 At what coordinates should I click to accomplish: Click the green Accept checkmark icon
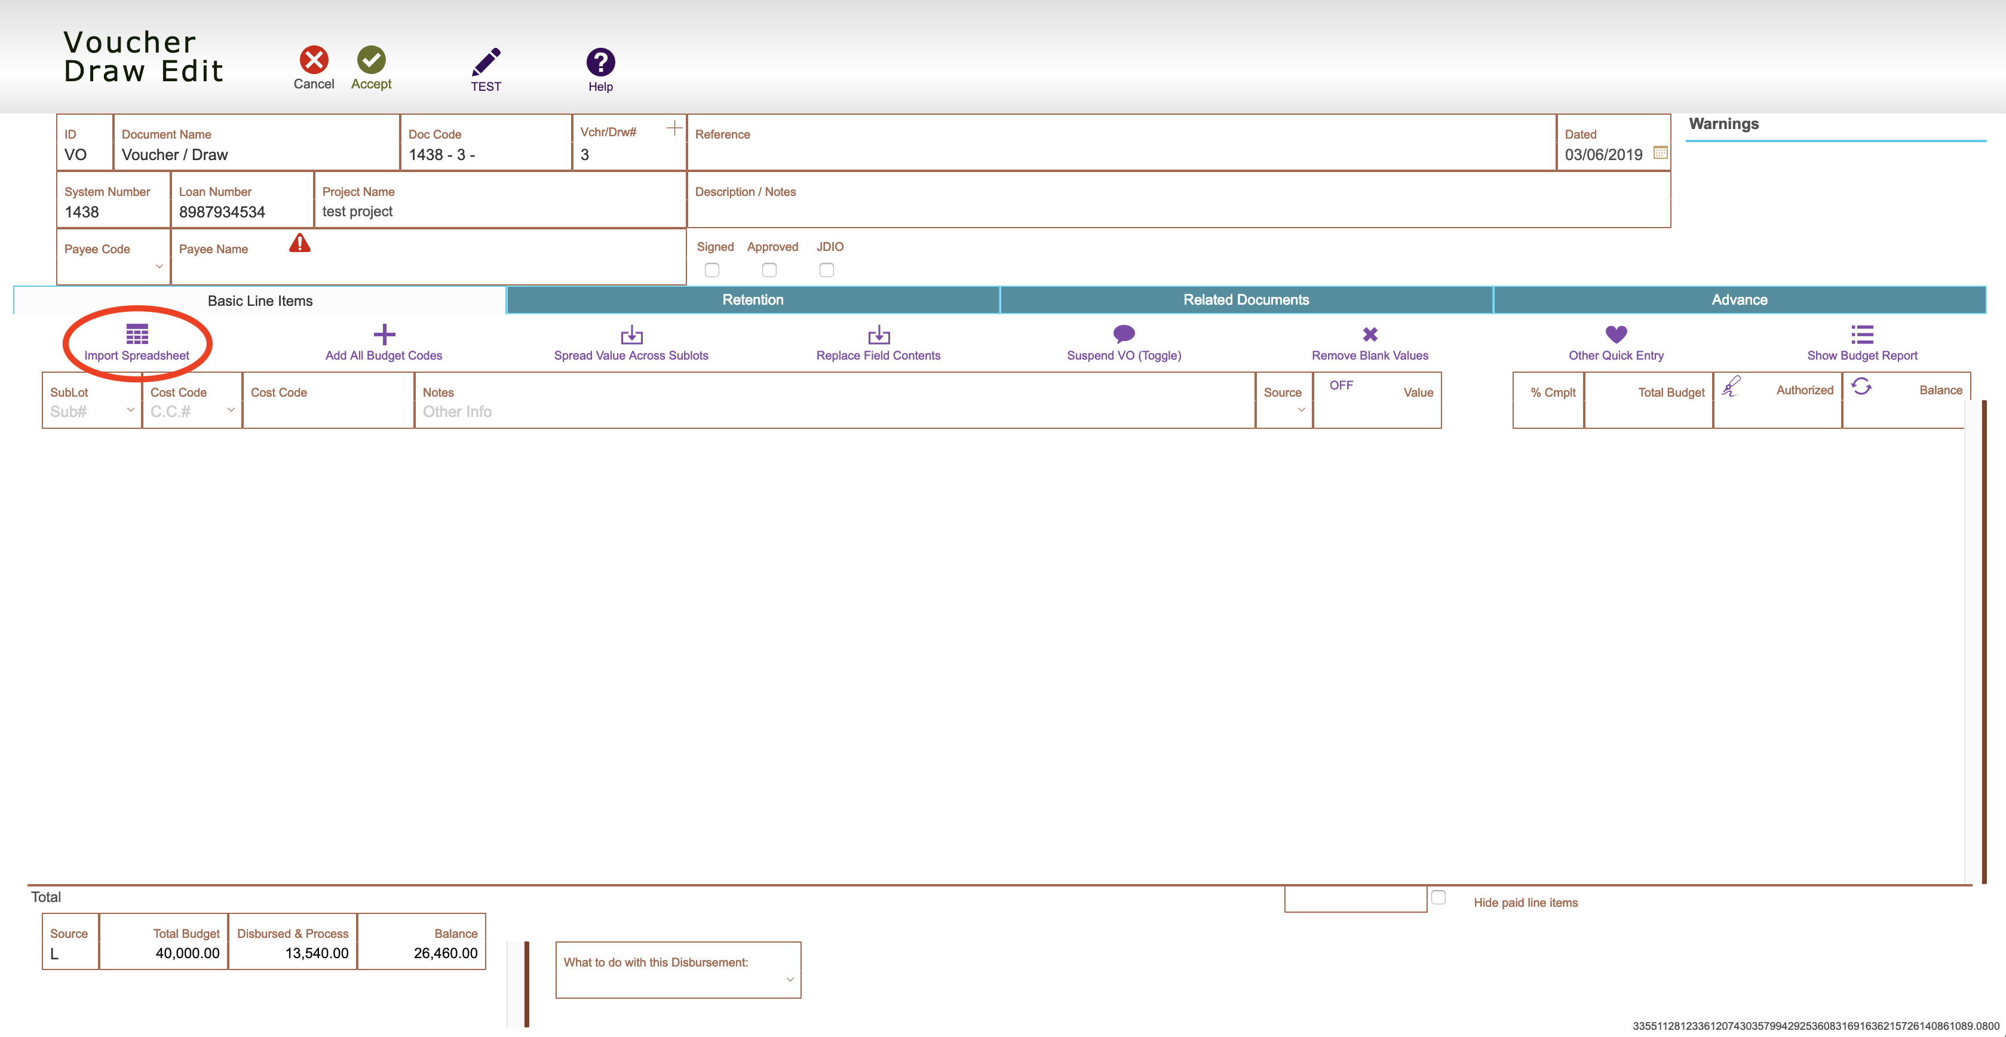click(x=372, y=60)
